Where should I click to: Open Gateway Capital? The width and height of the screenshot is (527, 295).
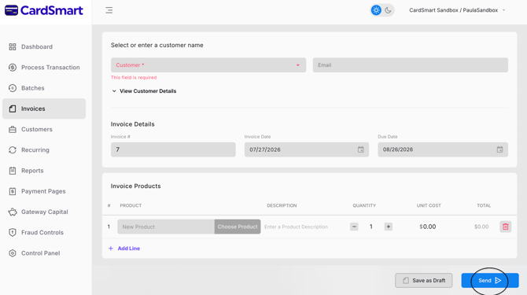pyautogui.click(x=44, y=212)
